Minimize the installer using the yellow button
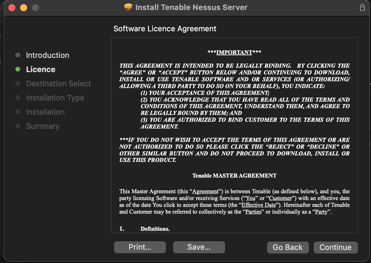Image resolution: width=371 pixels, height=263 pixels. 24,8
